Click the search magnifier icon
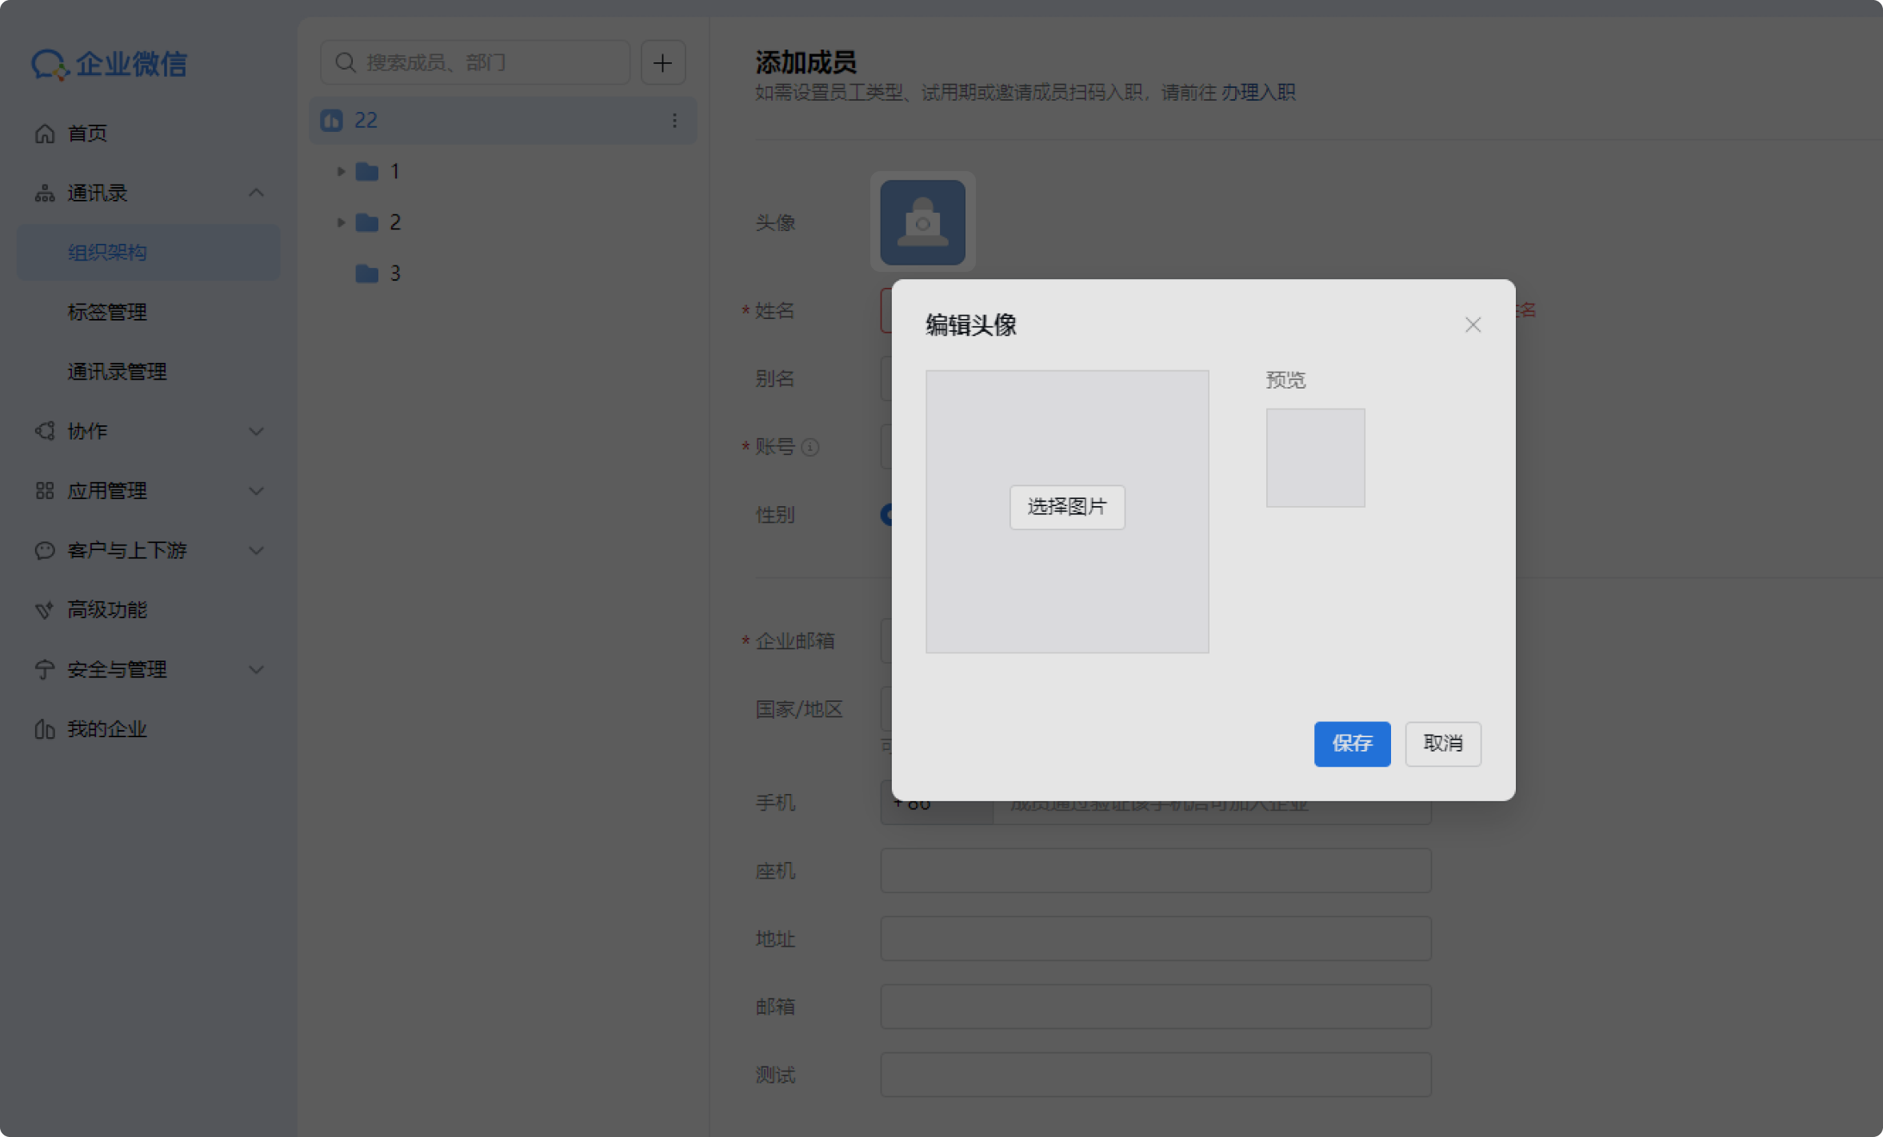 pos(346,62)
